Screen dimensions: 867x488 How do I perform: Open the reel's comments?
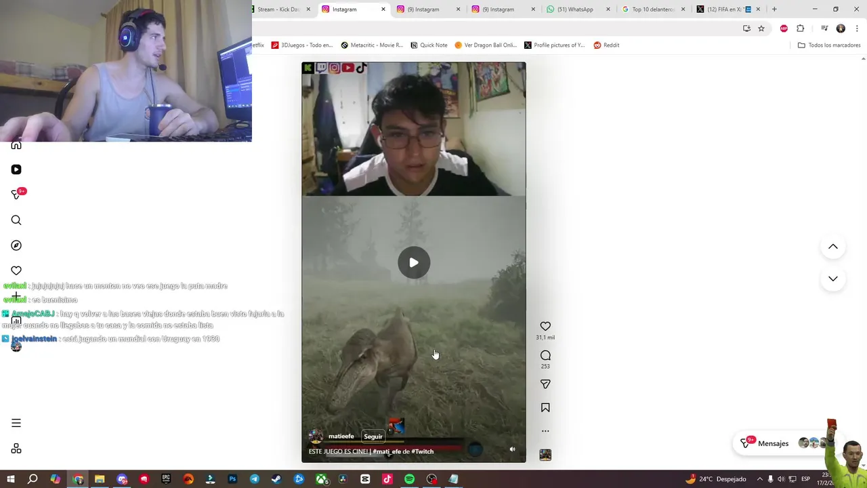click(x=545, y=355)
